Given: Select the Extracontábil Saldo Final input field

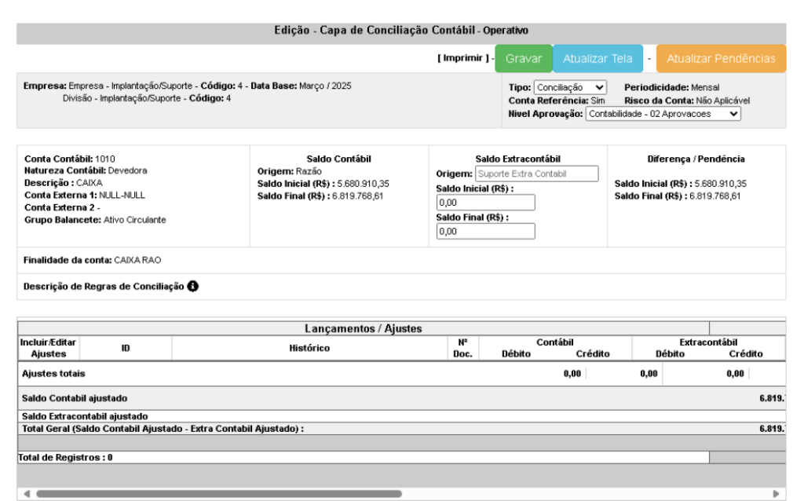Looking at the screenshot, I should click(485, 232).
